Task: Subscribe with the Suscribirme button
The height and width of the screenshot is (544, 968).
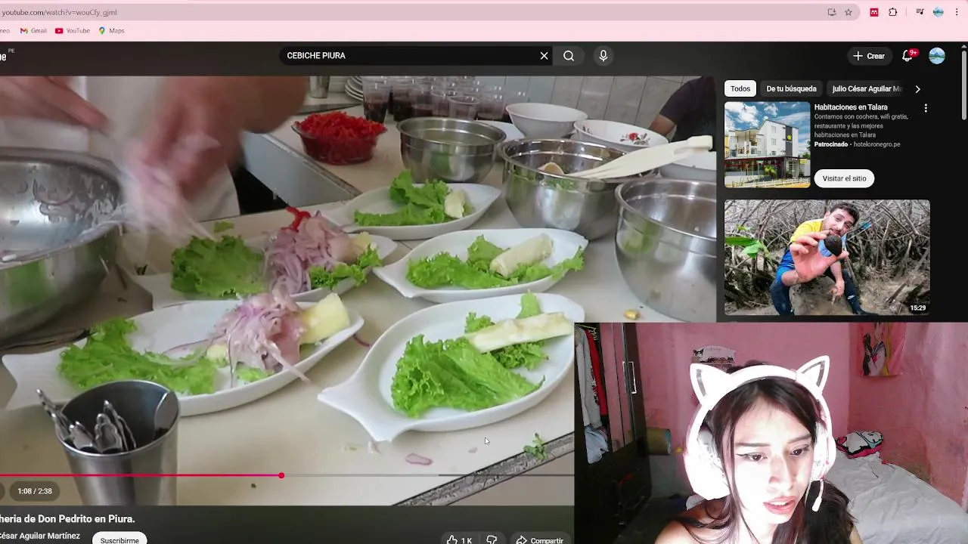Action: pos(119,539)
